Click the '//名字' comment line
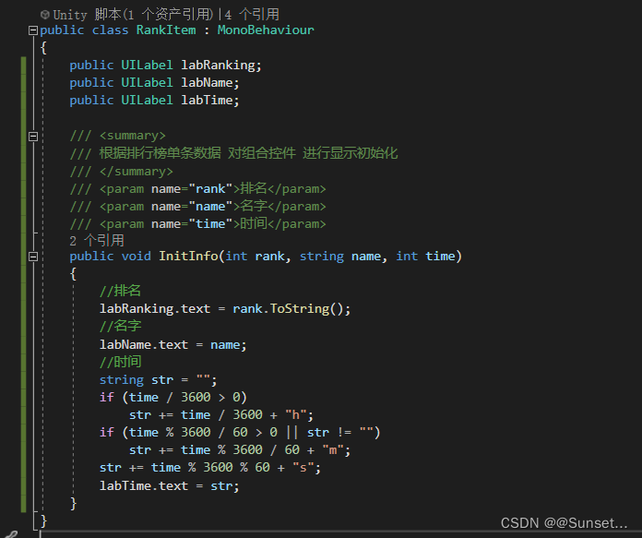This screenshot has height=538, width=642. click(120, 326)
